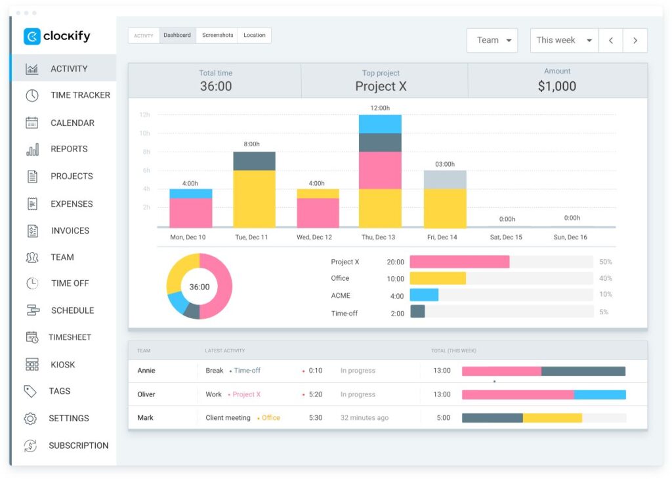The image size is (672, 479).
Task: Open the Expenses receipt icon
Action: coord(31,204)
